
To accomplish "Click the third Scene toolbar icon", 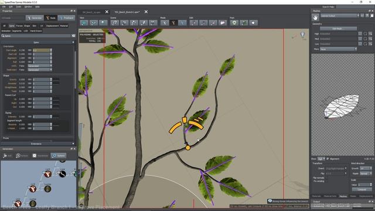I will (134, 23).
